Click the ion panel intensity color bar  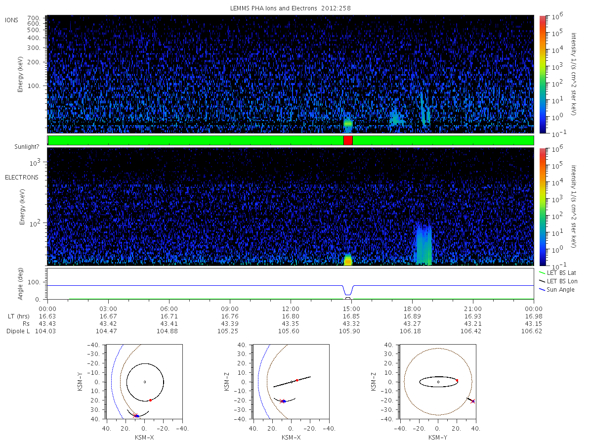tap(542, 74)
